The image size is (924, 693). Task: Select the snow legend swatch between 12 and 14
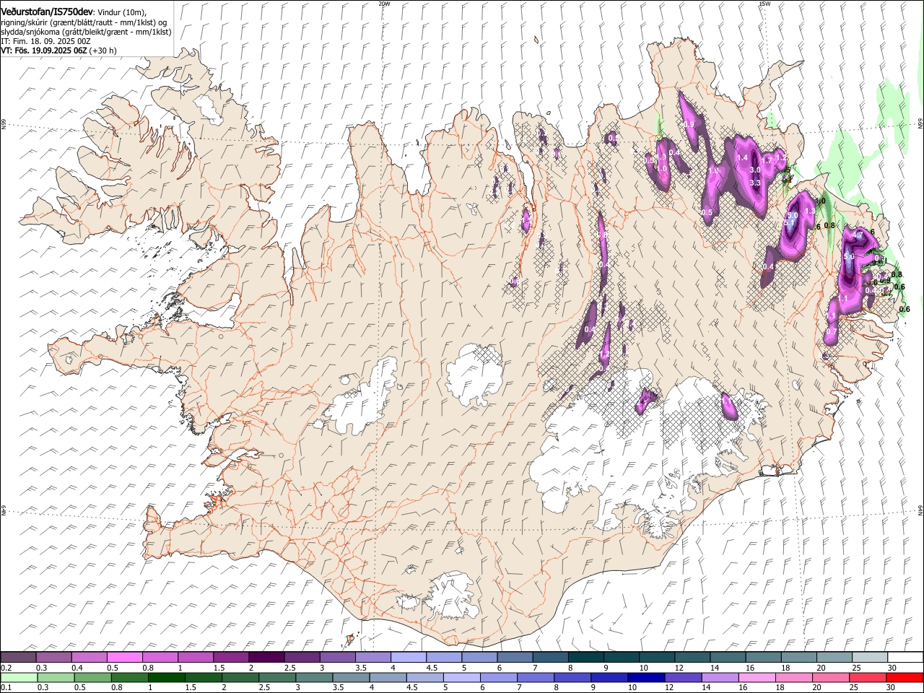coord(692,658)
